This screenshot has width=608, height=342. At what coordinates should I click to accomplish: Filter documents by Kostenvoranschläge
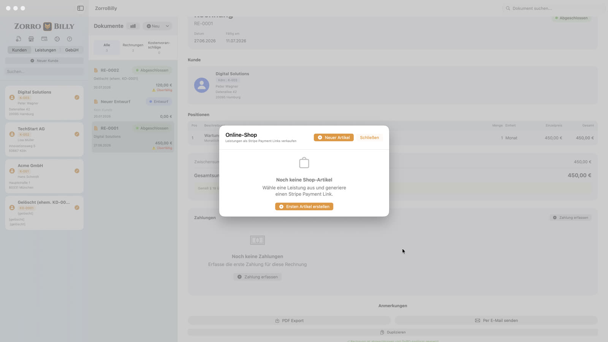tap(159, 47)
